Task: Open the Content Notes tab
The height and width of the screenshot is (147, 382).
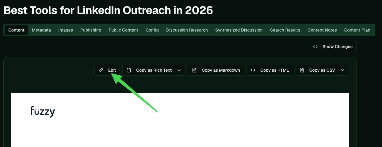Action: click(x=322, y=30)
